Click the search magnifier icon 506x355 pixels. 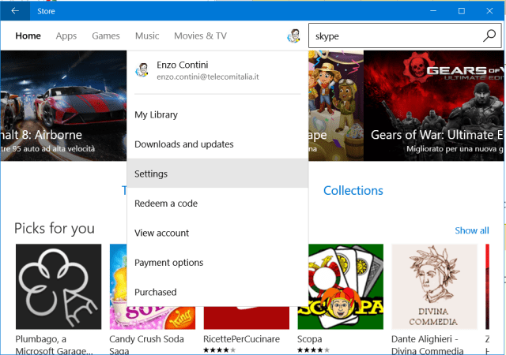coord(489,35)
